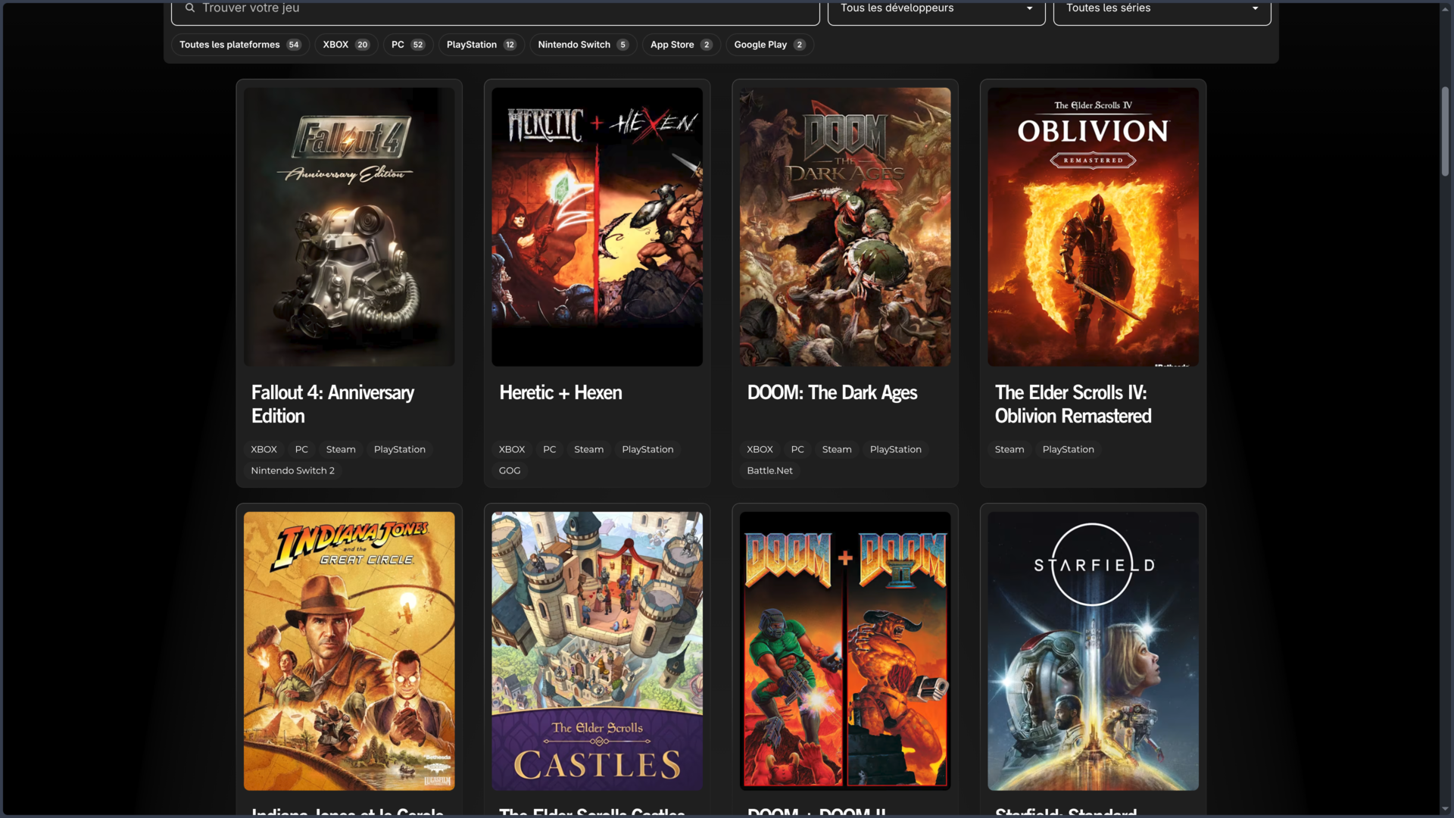Image resolution: width=1454 pixels, height=818 pixels.
Task: Open The Elder Scrolls Castles cover
Action: coord(597,651)
